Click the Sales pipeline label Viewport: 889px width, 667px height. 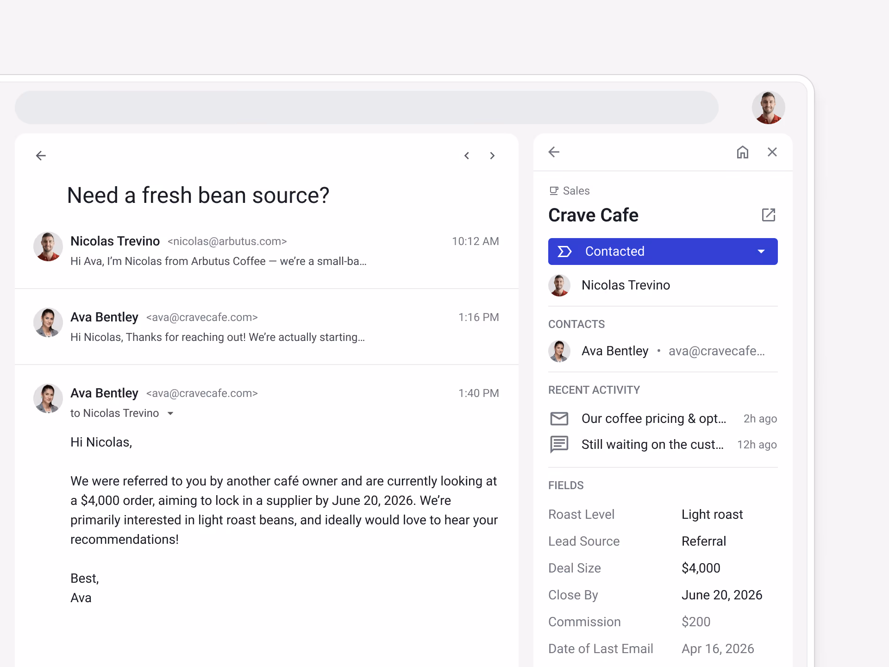(x=576, y=191)
